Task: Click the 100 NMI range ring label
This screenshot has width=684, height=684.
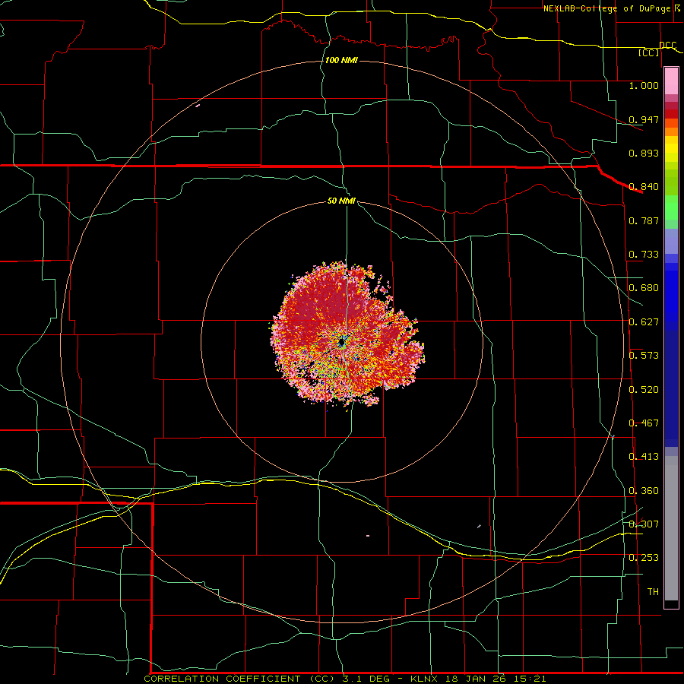Action: tap(341, 60)
